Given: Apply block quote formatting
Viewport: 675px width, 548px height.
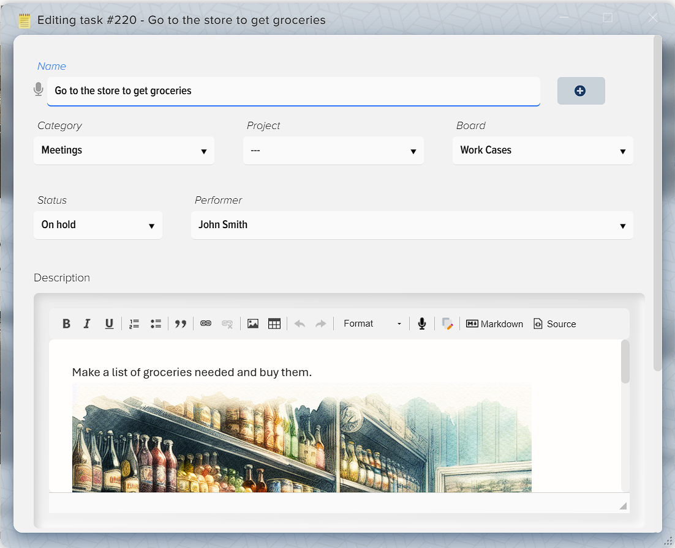Looking at the screenshot, I should click(x=181, y=324).
